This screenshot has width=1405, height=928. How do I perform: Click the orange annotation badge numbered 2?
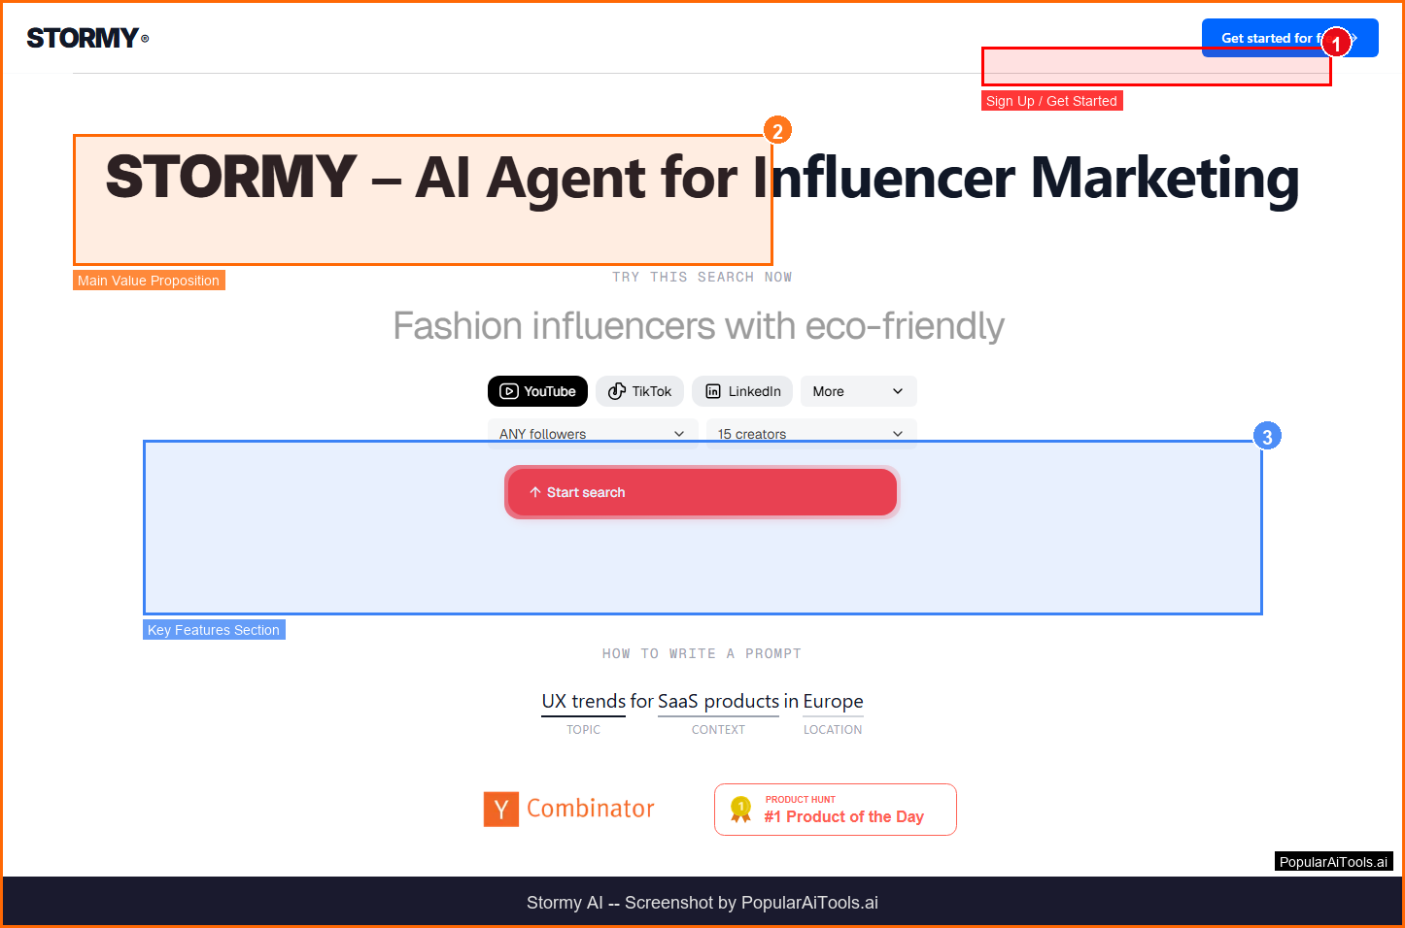[x=776, y=130]
